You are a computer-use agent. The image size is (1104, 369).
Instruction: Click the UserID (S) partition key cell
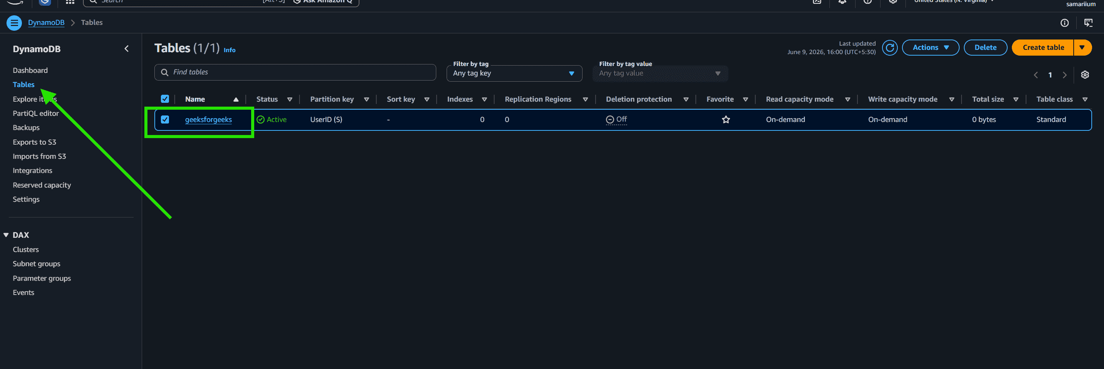click(x=326, y=120)
